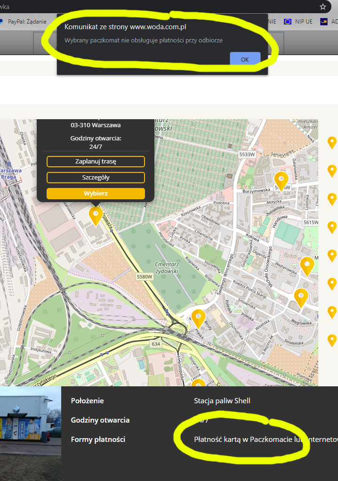Plan route with Zaplanuj trasę button

(96, 162)
